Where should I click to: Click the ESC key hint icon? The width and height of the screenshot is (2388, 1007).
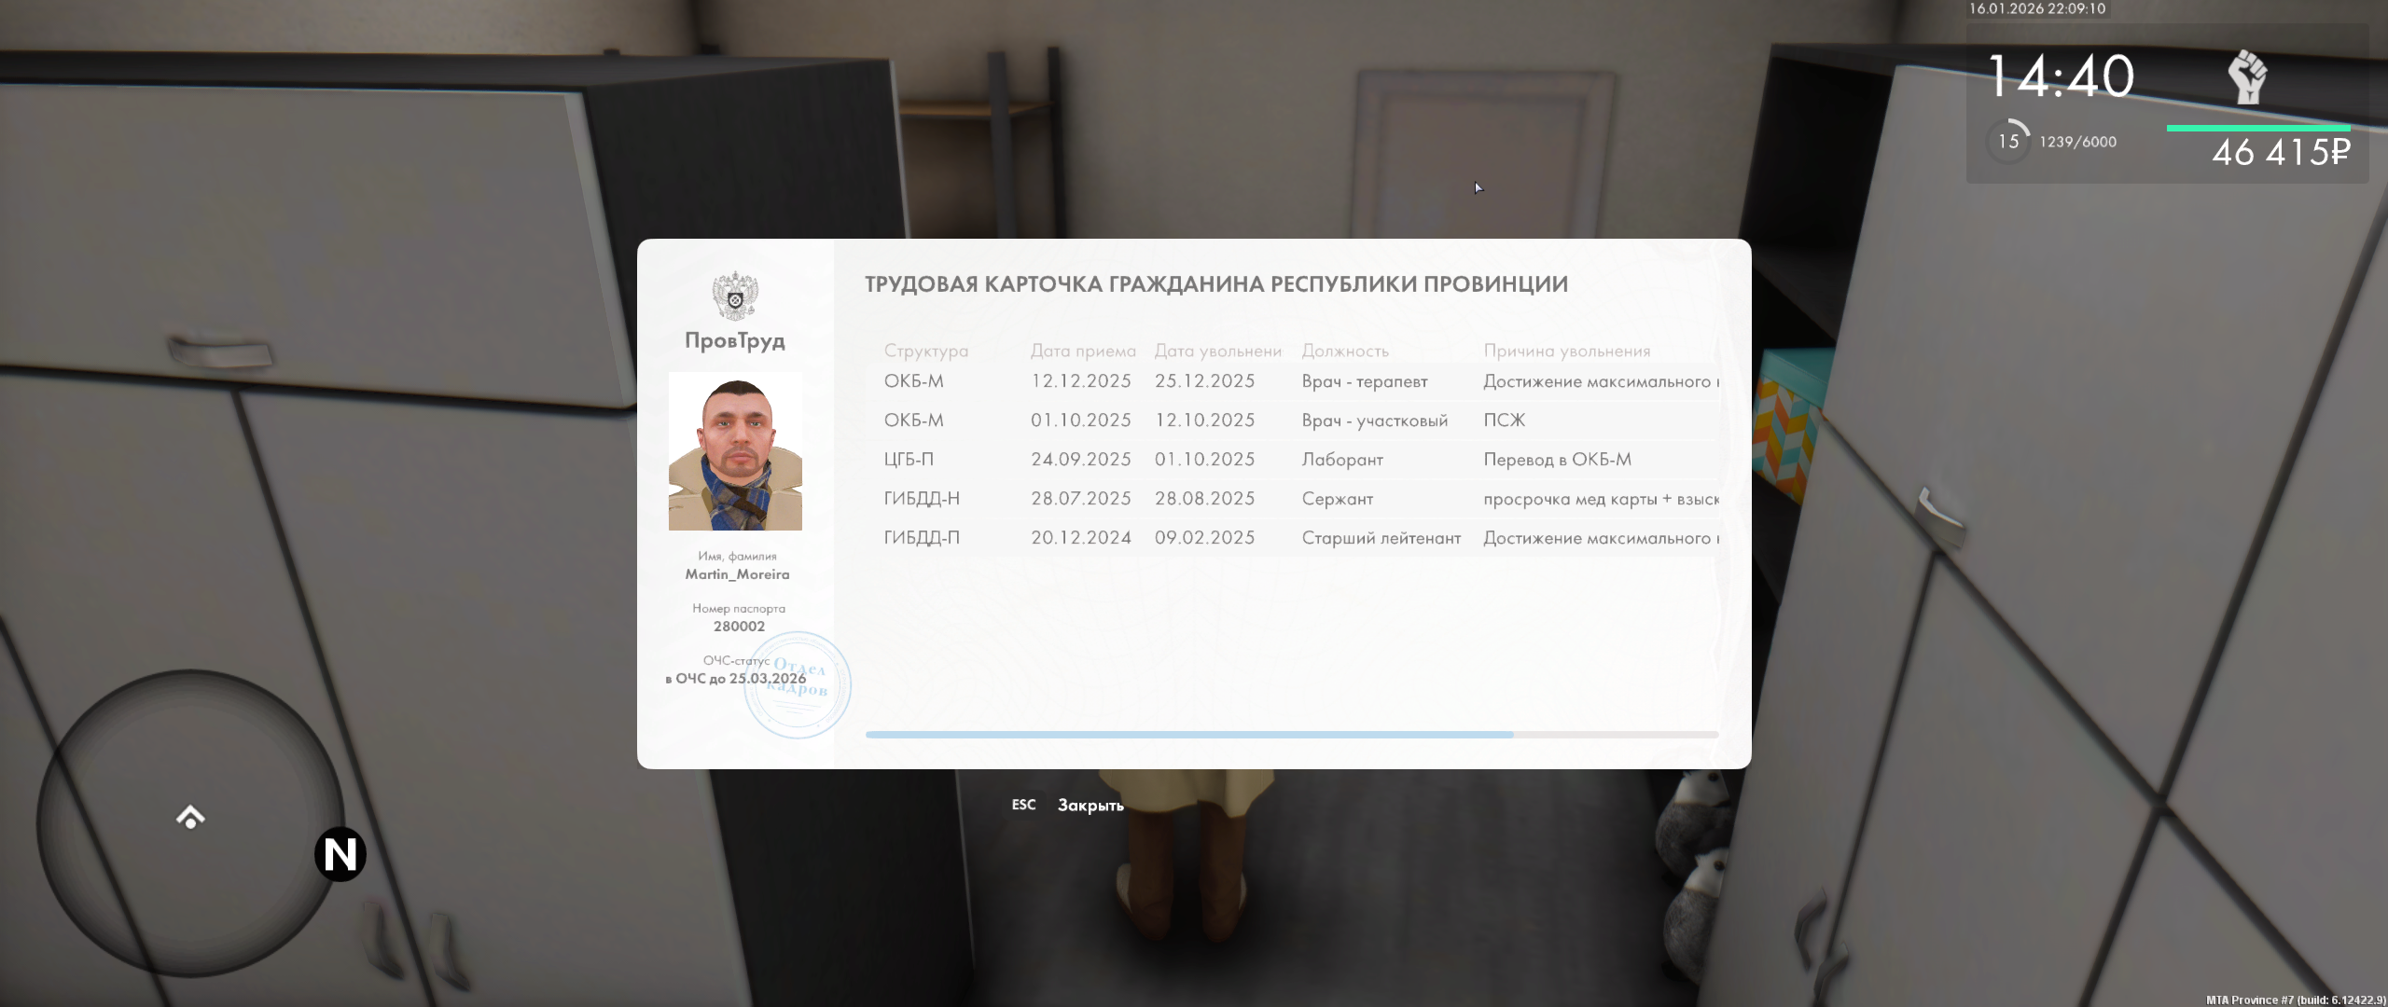pyautogui.click(x=1023, y=805)
